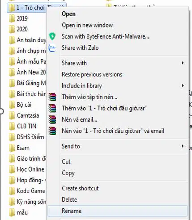Viewport: 192px width, 220px height.
Task: Click the Zalo logo icon
Action: point(52,48)
